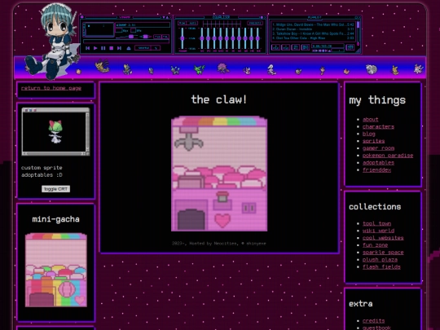440x330 pixels.
Task: Turn the equalizer On button on
Action: 182,23
